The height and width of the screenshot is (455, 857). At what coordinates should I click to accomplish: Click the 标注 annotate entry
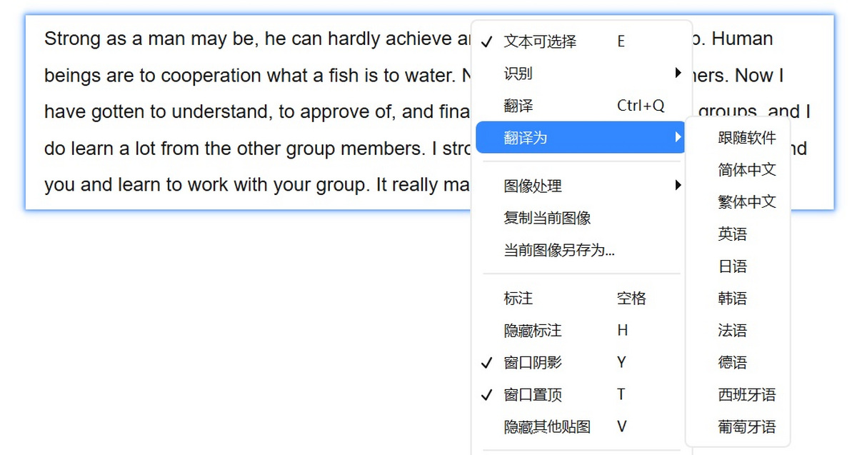pos(518,299)
